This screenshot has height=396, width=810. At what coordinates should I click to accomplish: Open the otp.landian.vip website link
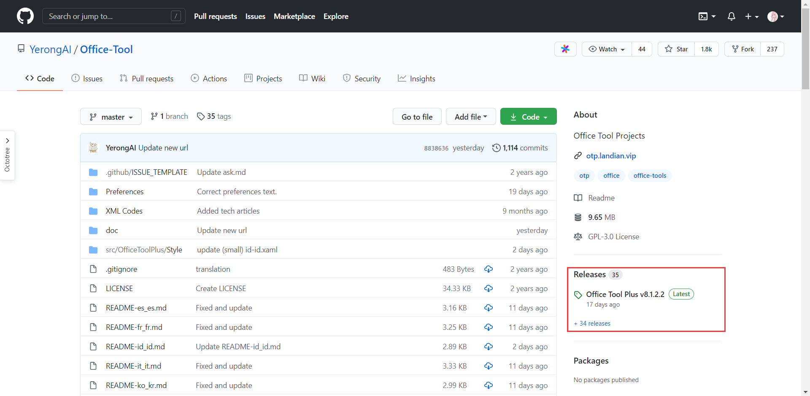(610, 156)
